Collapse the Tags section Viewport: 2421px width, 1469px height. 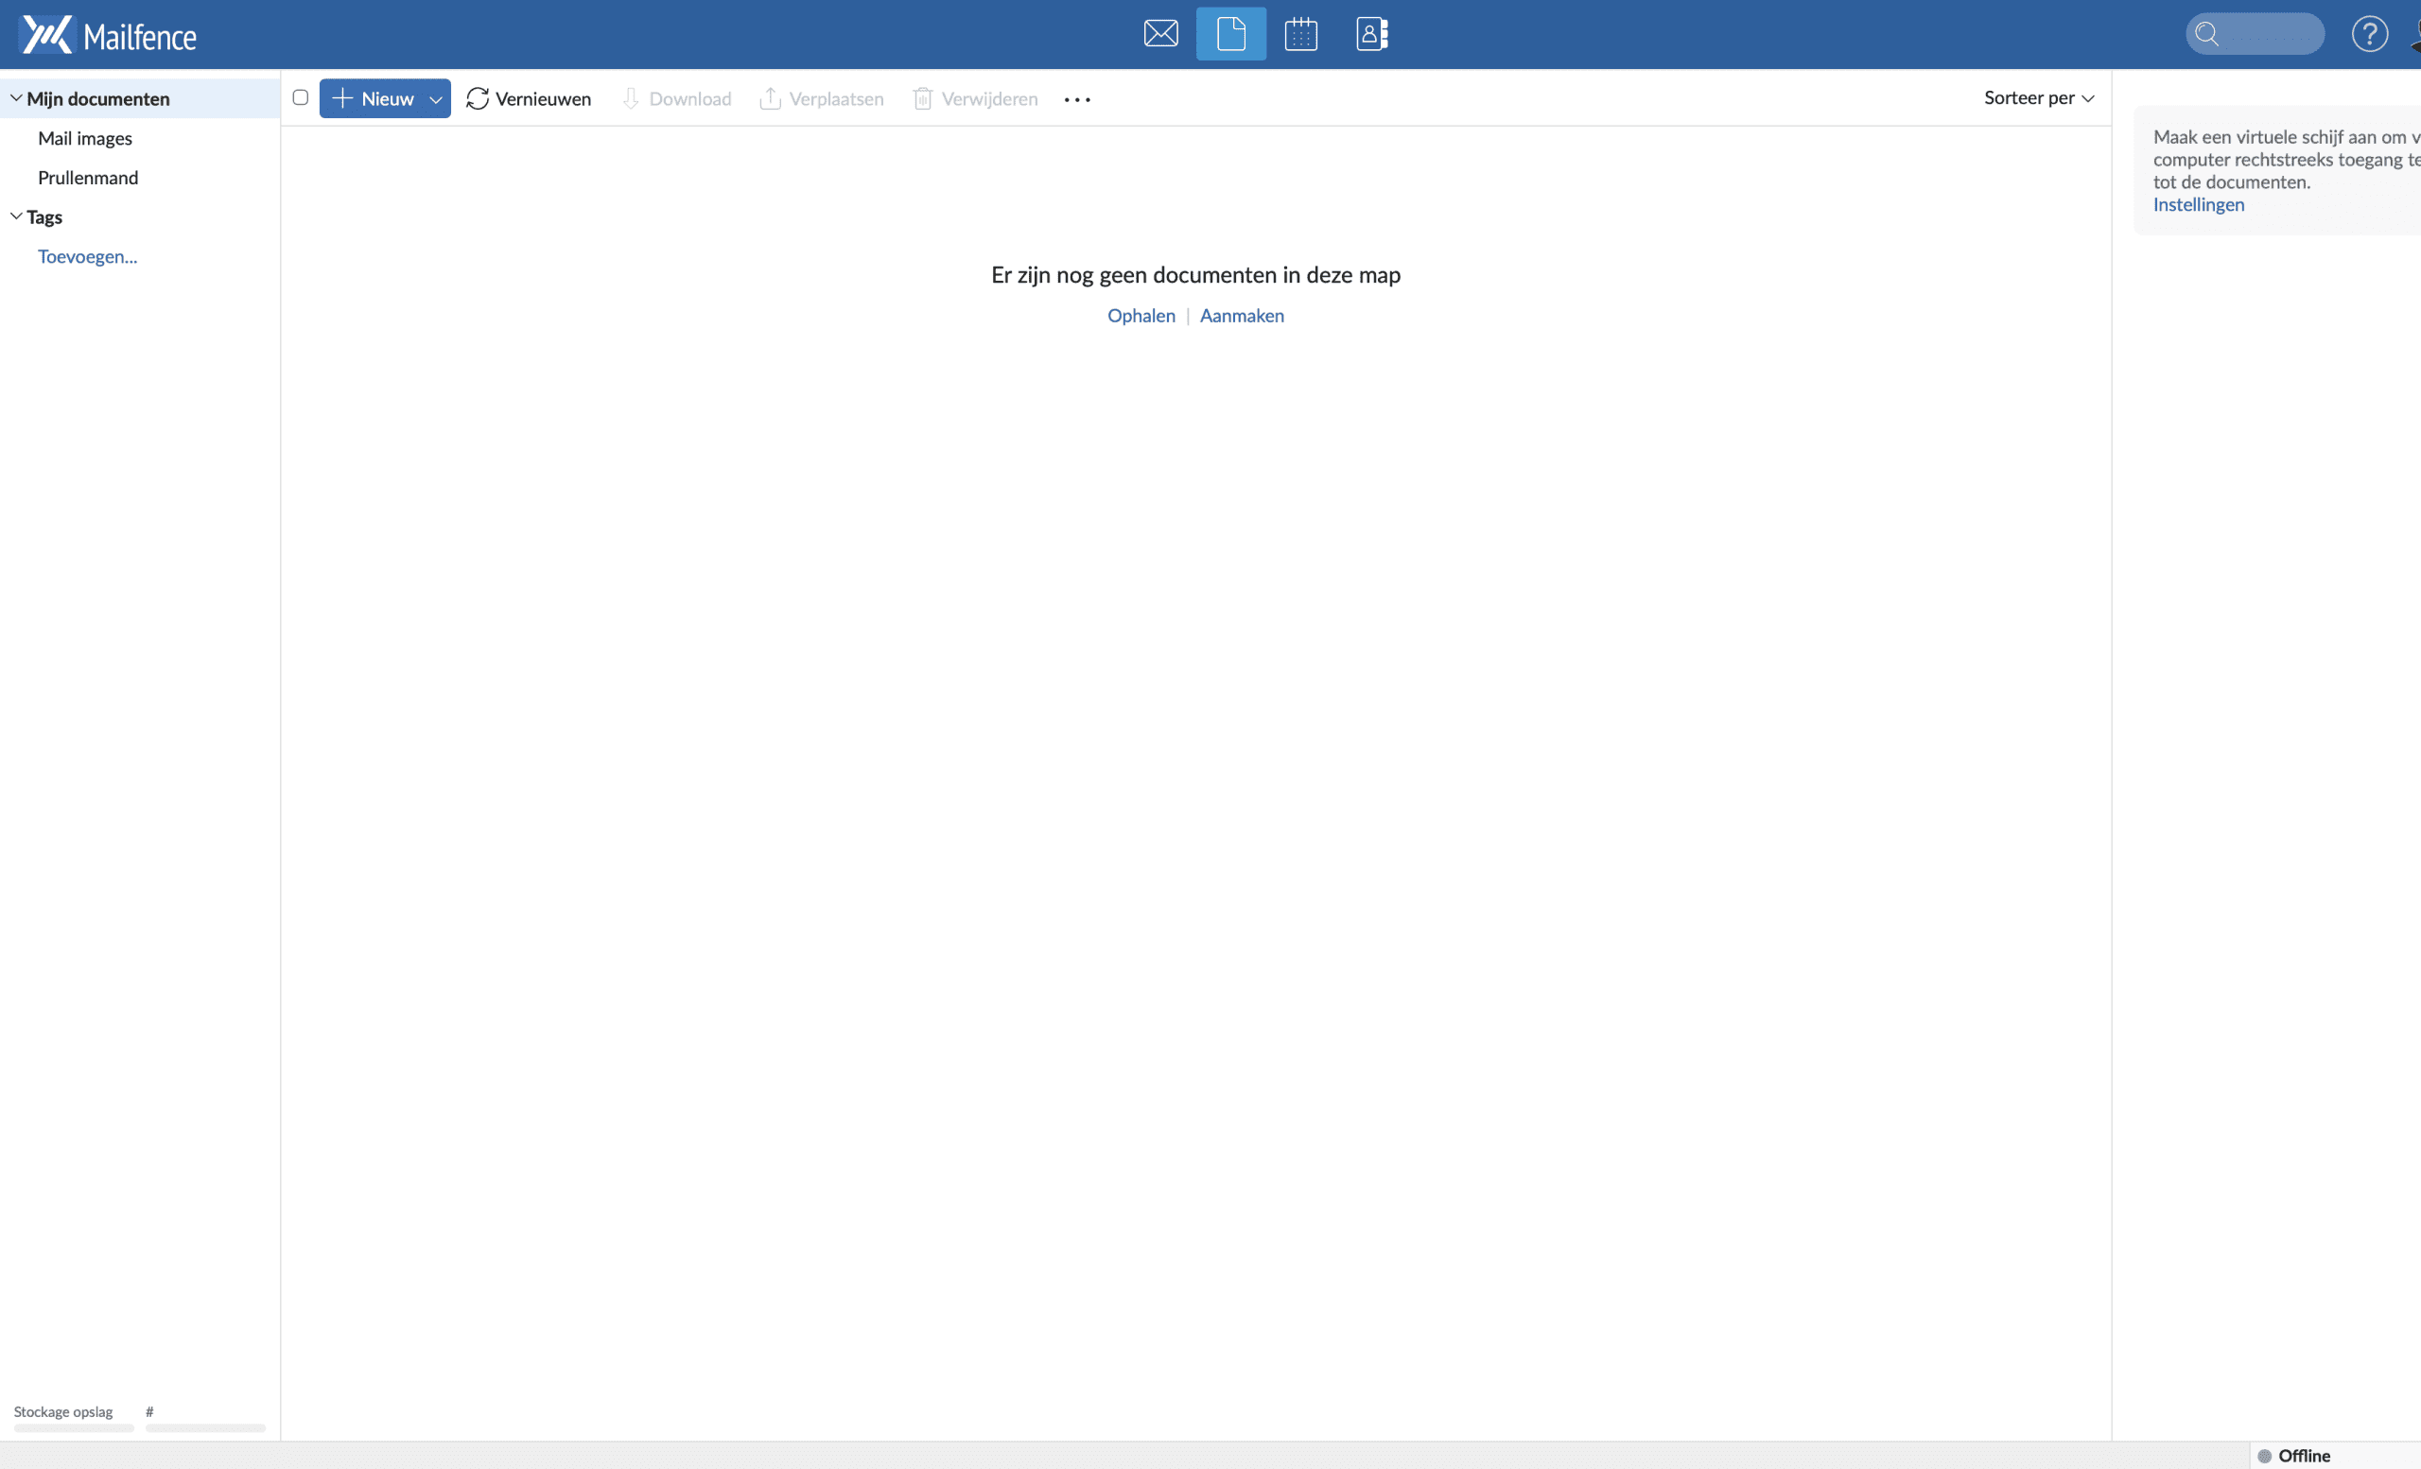pos(16,216)
